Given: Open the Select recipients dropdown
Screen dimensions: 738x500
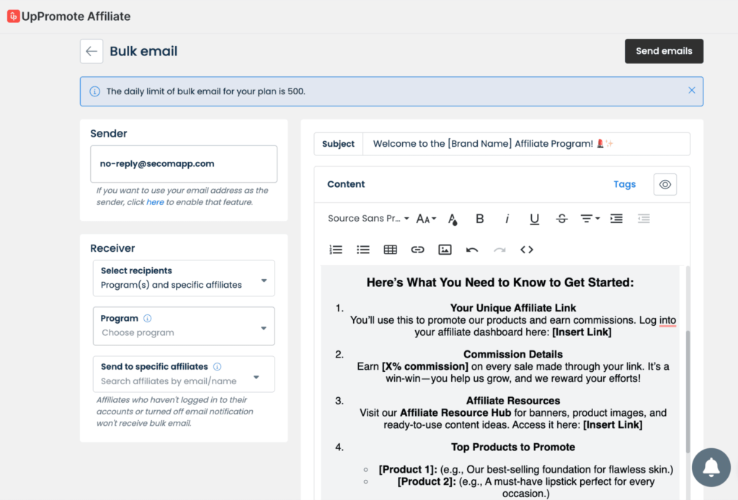Looking at the screenshot, I should click(184, 278).
